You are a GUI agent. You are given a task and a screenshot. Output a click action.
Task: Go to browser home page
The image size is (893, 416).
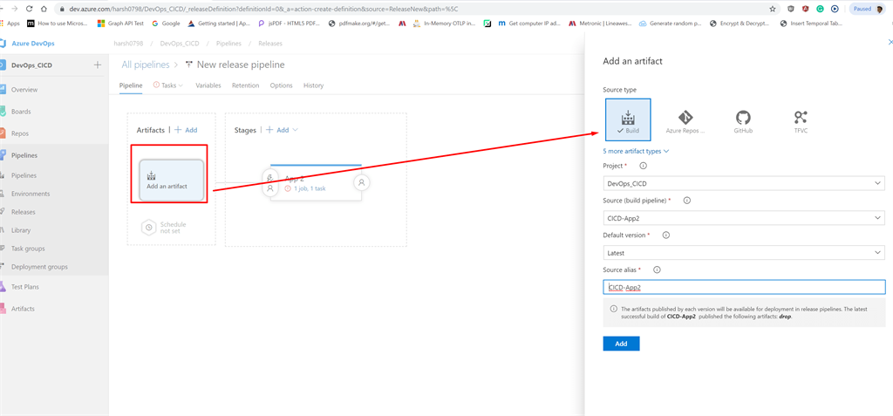[44, 9]
